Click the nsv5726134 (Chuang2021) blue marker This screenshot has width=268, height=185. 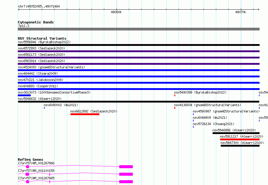tap(193, 127)
